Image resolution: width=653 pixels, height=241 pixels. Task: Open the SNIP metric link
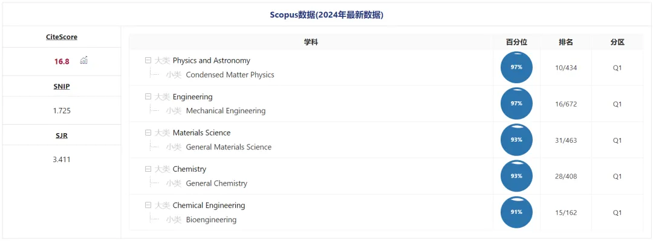click(x=62, y=86)
